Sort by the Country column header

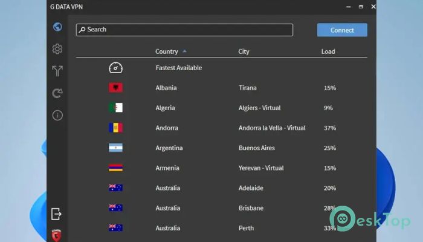coord(166,51)
